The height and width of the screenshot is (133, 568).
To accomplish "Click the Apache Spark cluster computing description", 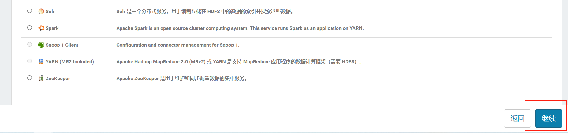I will coord(240,28).
